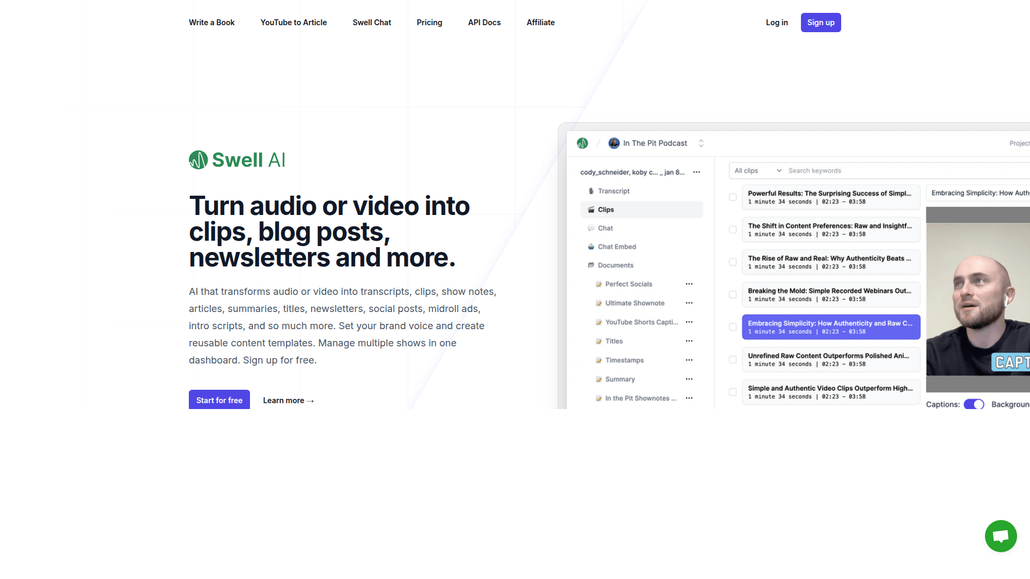Open three-dot menu for Perfect Socials
The height and width of the screenshot is (579, 1030).
point(689,284)
